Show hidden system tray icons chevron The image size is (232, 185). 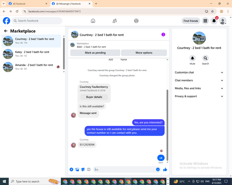pos(189,181)
